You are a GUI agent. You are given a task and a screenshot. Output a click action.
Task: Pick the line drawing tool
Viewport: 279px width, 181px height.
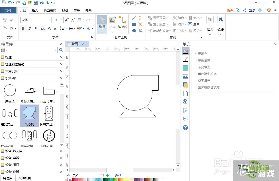tap(134, 18)
